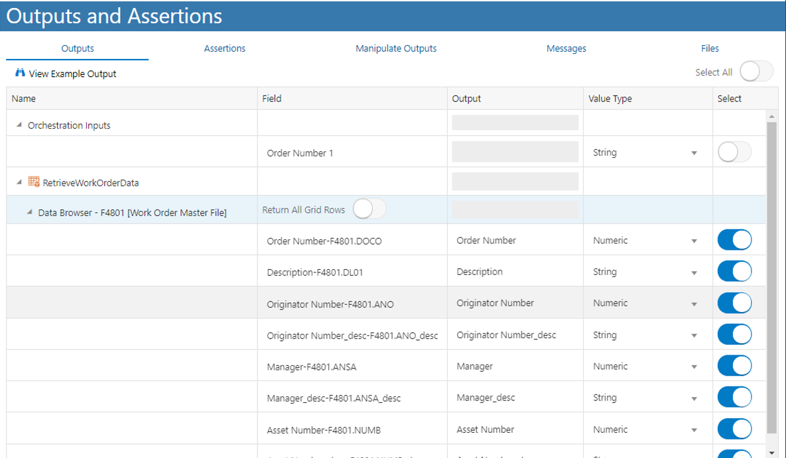Toggle off the Description-F4801.DL01 select switch
The width and height of the screenshot is (786, 458).
click(x=734, y=272)
